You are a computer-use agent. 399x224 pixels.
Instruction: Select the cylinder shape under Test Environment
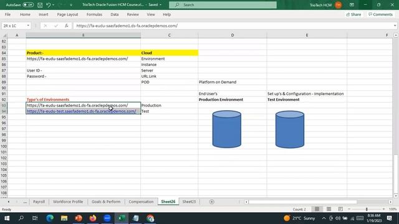tap(290, 129)
